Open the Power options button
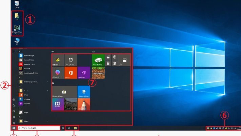The image size is (241, 136). click(x=14, y=123)
